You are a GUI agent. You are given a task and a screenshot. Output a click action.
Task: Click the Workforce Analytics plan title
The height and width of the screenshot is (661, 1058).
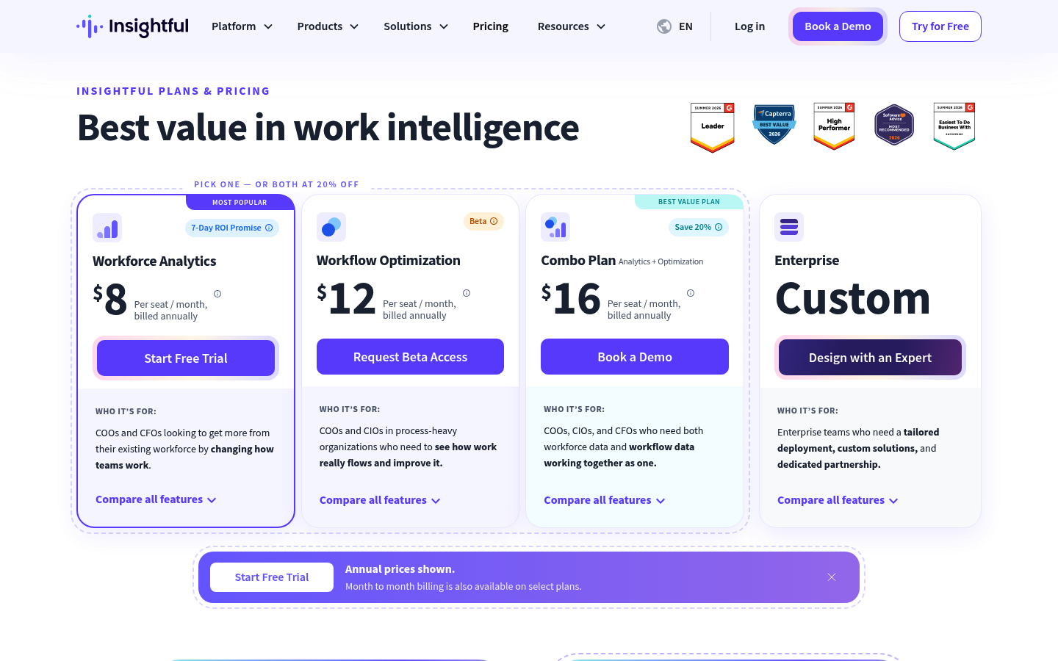pos(154,261)
